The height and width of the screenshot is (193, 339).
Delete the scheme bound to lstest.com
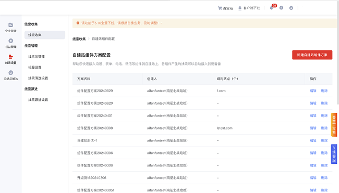(324, 128)
